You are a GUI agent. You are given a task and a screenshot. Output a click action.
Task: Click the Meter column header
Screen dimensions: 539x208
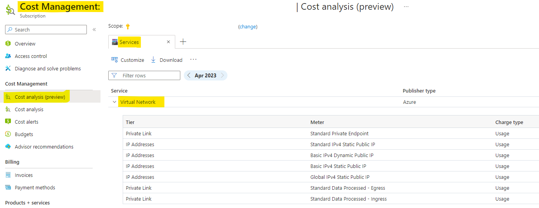click(317, 122)
